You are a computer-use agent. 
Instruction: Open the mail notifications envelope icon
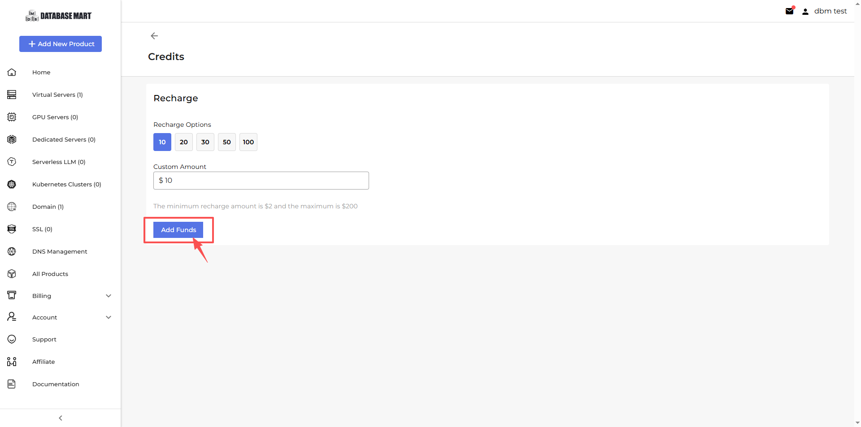[790, 11]
